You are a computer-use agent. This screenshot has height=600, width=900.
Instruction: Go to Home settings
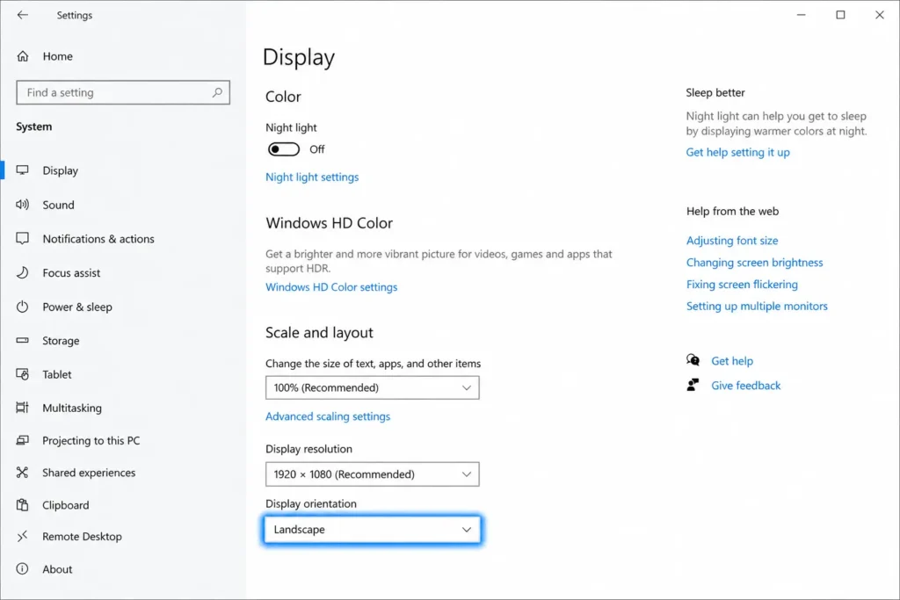tap(57, 56)
